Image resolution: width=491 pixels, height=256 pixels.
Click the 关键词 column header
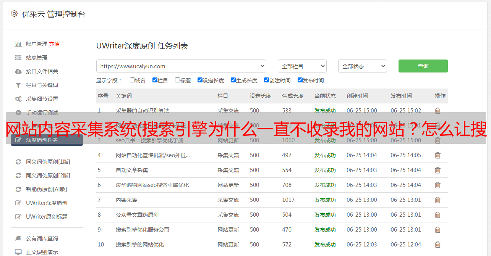(124, 96)
